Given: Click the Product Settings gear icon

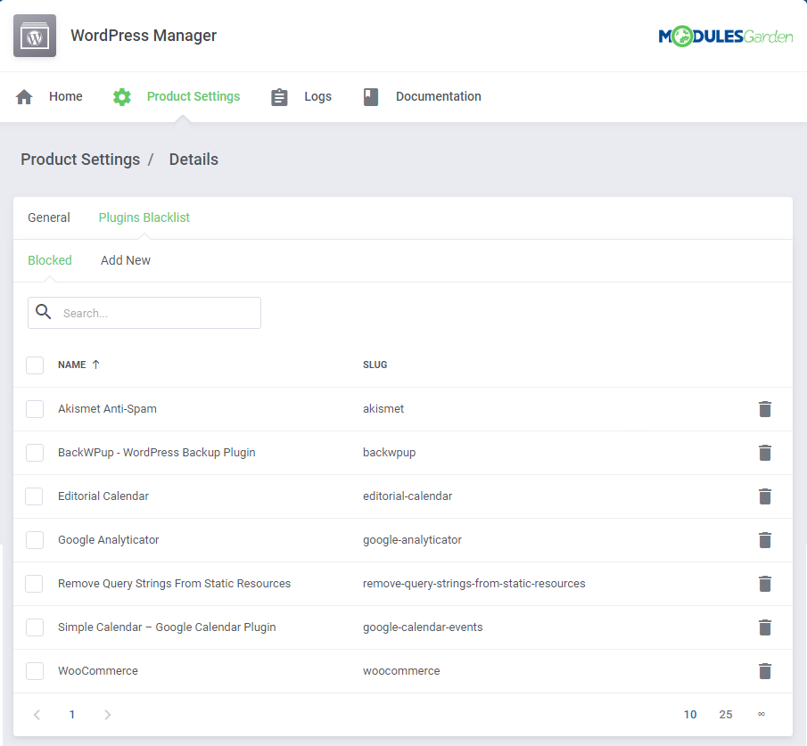Looking at the screenshot, I should click(122, 97).
